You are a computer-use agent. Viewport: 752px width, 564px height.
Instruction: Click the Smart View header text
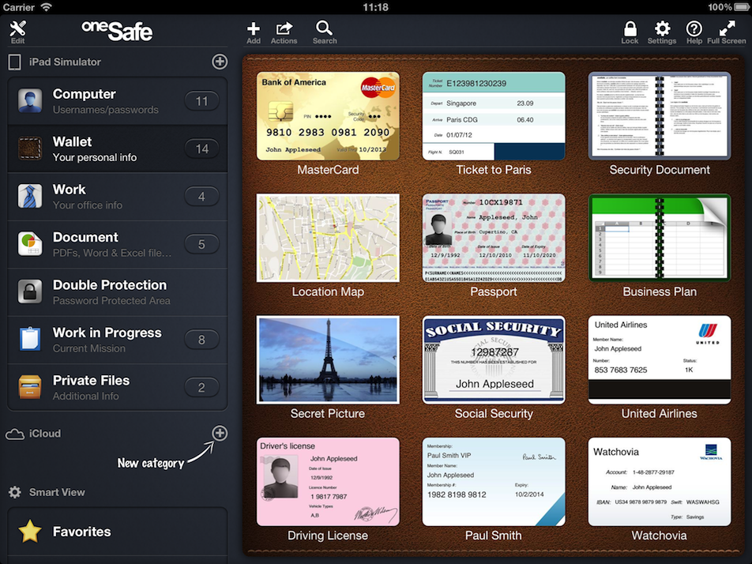(57, 492)
